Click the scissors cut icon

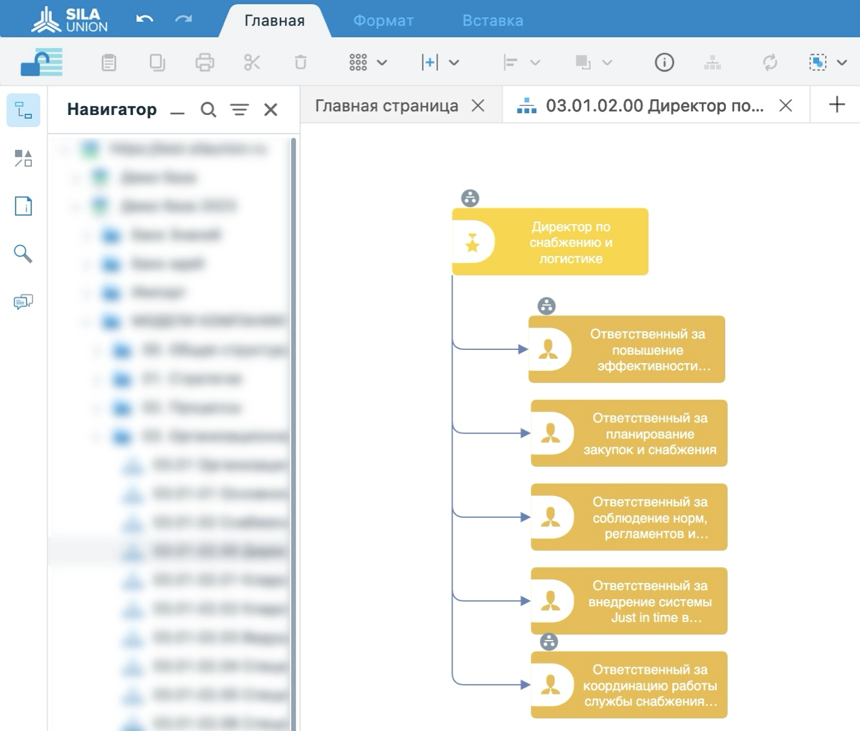pyautogui.click(x=252, y=63)
